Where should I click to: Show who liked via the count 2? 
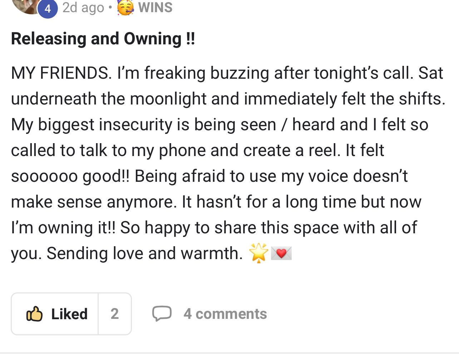click(114, 314)
